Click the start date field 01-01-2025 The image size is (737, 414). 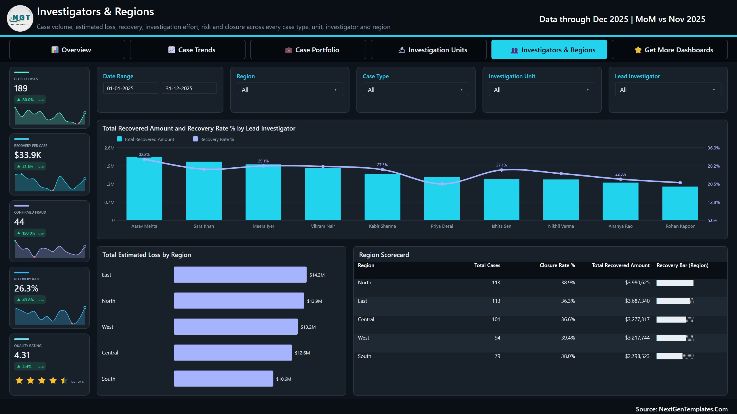click(x=131, y=89)
